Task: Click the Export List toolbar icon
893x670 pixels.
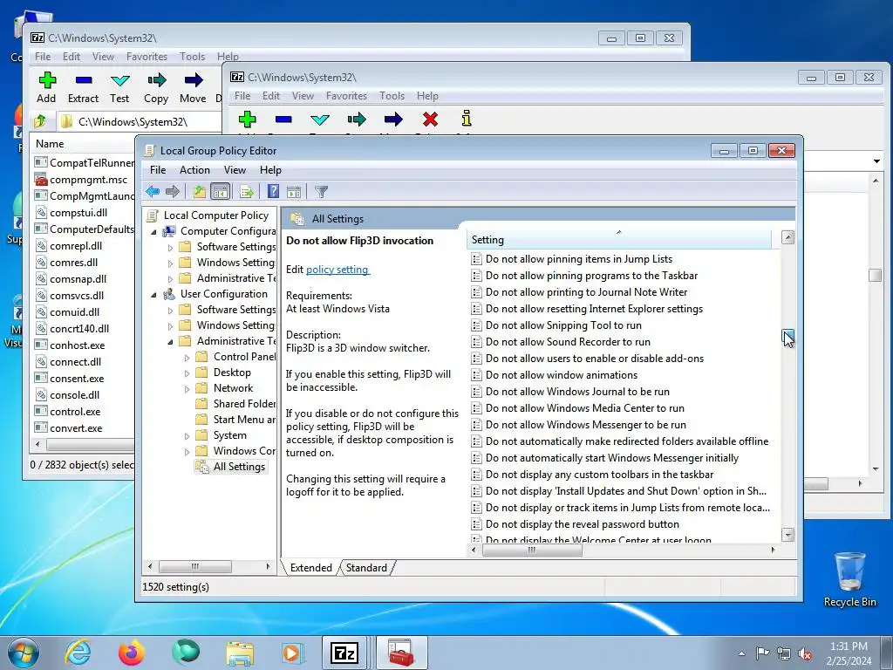Action: [x=247, y=191]
